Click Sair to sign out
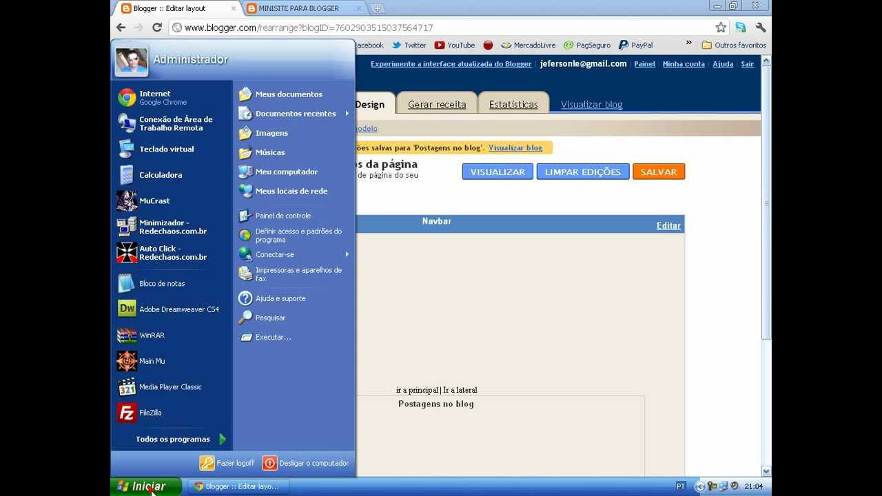 (x=748, y=64)
